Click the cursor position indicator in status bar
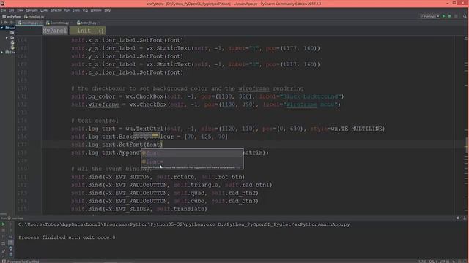469x263 pixels. coord(422,262)
